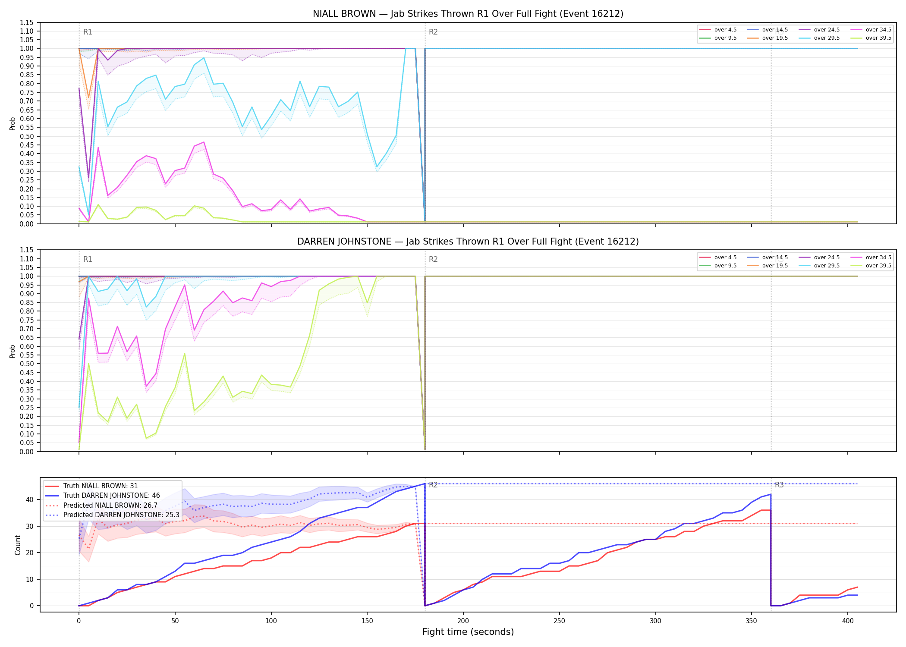Click the 'Prob' y-axis label of Darren Johnstone chart
The width and height of the screenshot is (906, 647).
[x=12, y=351]
